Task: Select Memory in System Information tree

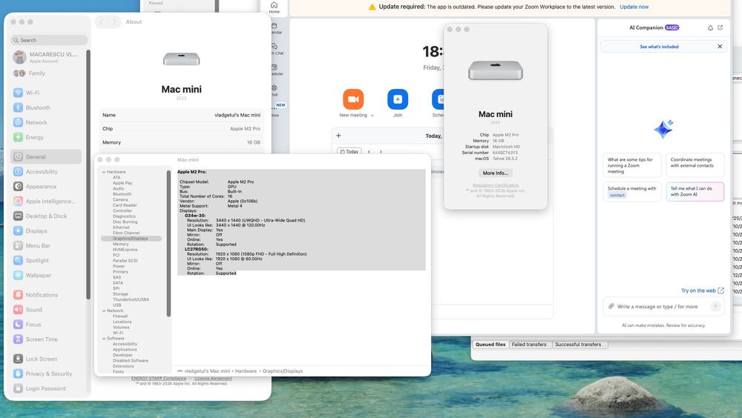Action: (121, 244)
